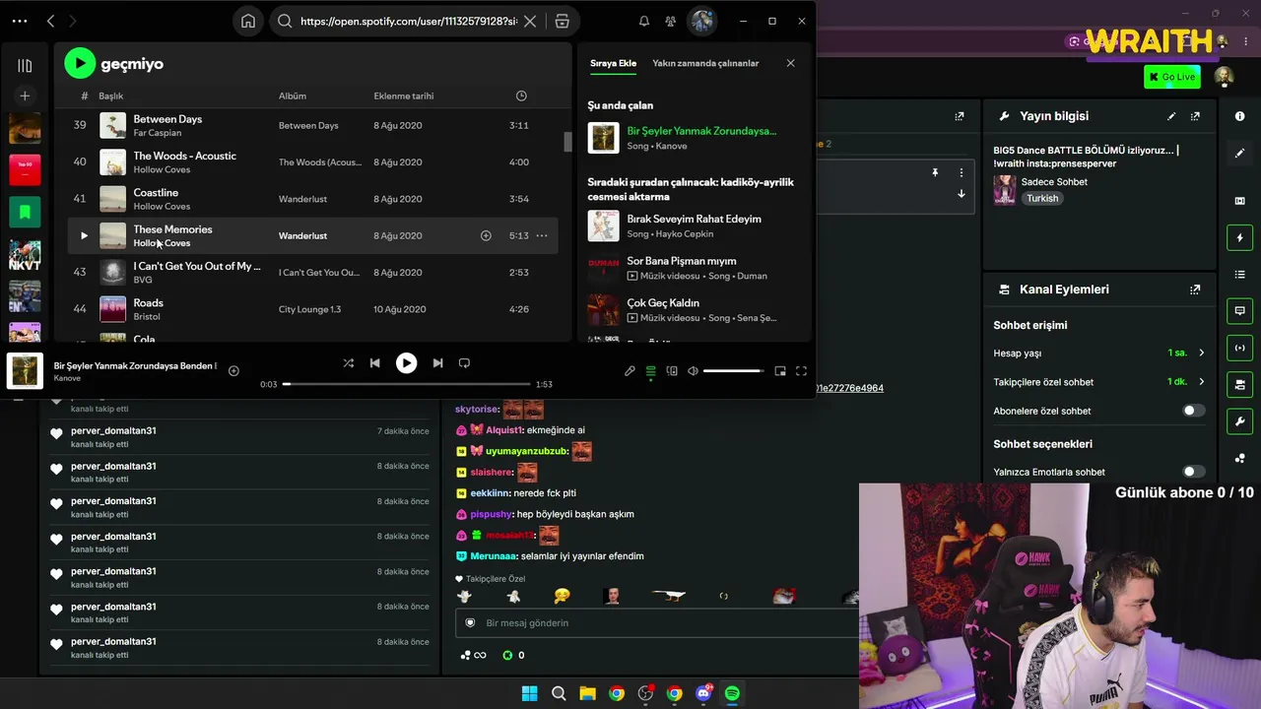Adjust the Spotify volume slider
Viewport: 1261px width, 709px height.
point(734,371)
